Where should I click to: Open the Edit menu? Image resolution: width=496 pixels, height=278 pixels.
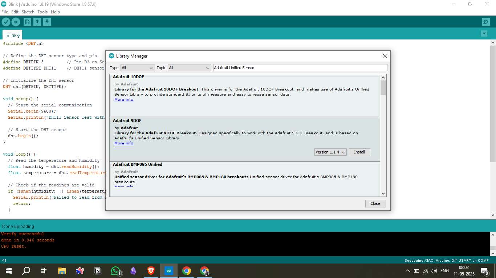(15, 12)
